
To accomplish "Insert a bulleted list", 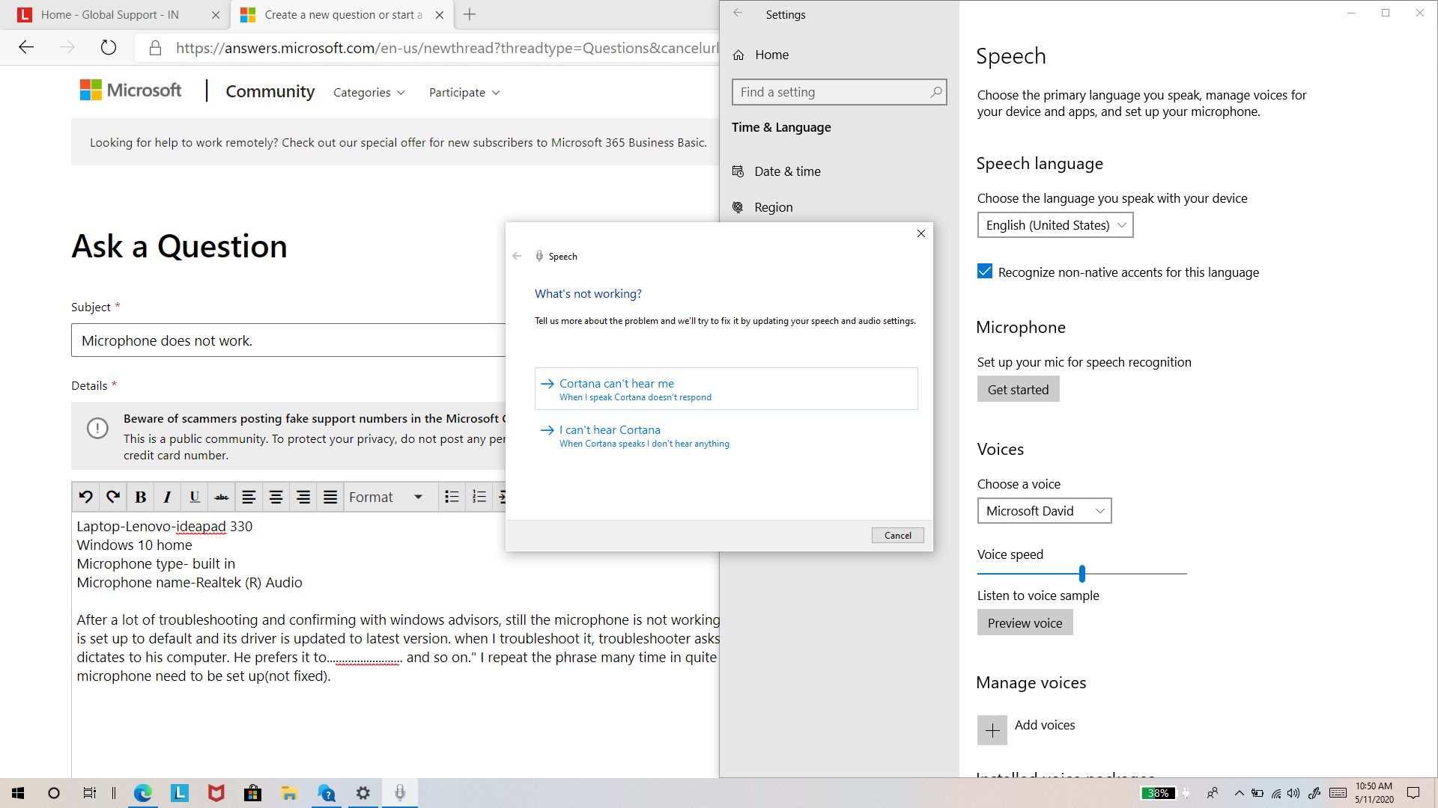I will click(x=452, y=497).
